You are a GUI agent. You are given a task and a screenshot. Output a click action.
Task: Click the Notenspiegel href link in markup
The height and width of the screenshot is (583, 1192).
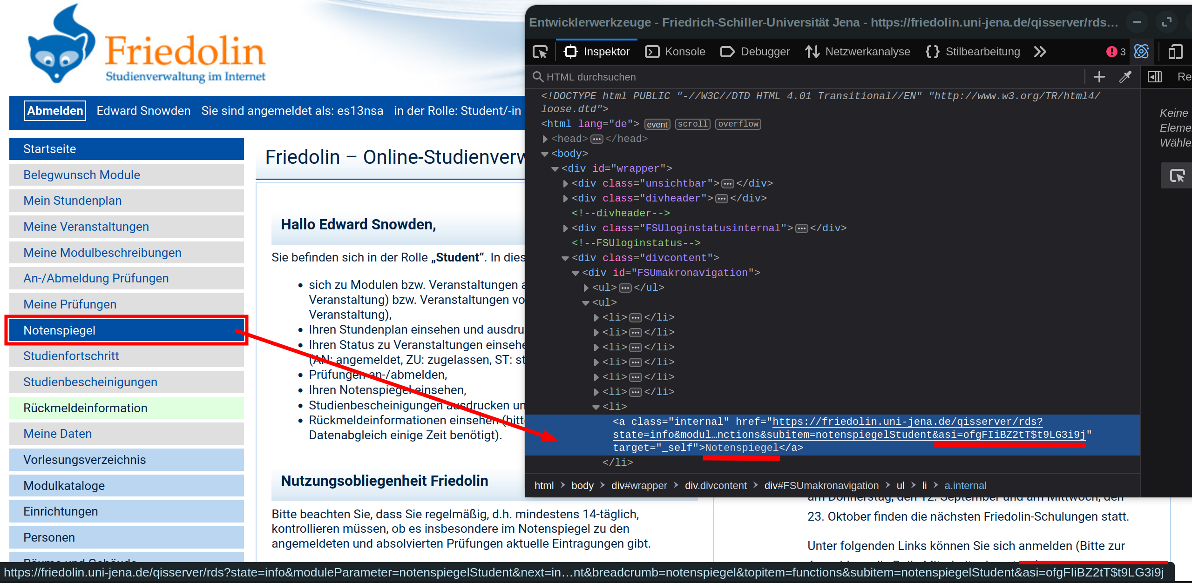pos(850,428)
